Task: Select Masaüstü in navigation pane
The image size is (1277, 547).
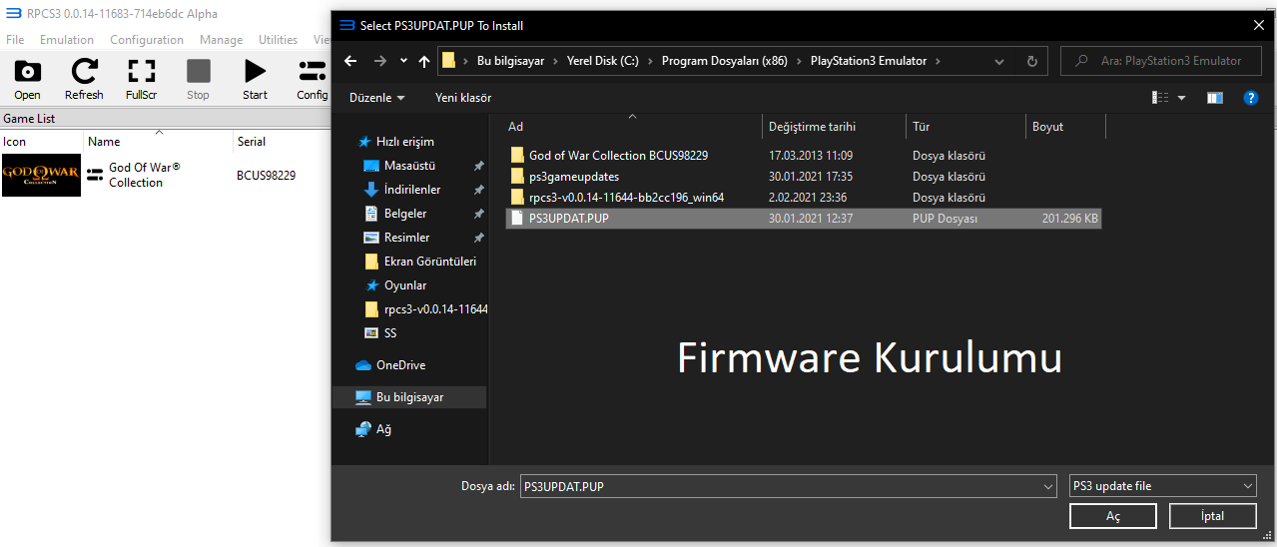Action: tap(409, 166)
